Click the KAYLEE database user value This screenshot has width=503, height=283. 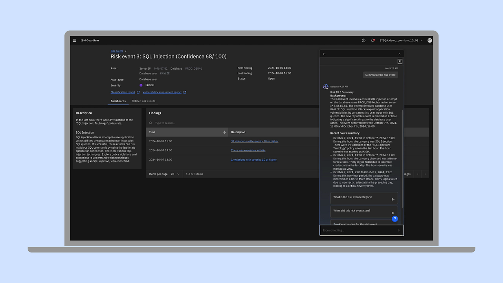165,74
